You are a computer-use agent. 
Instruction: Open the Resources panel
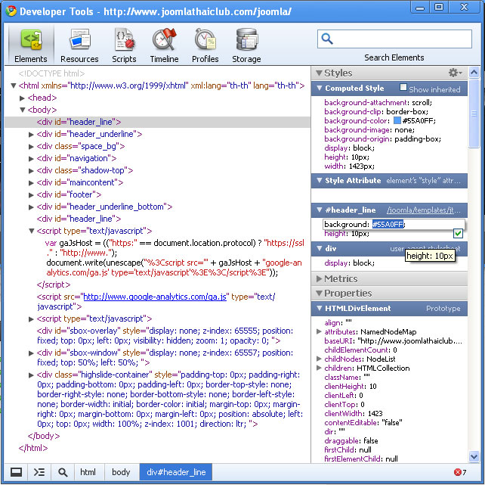[79, 45]
